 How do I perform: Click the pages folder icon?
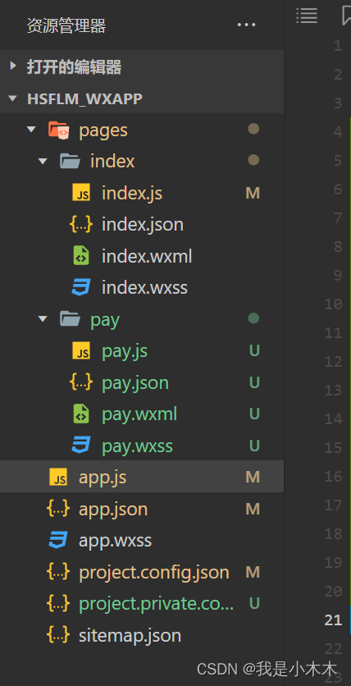point(58,130)
